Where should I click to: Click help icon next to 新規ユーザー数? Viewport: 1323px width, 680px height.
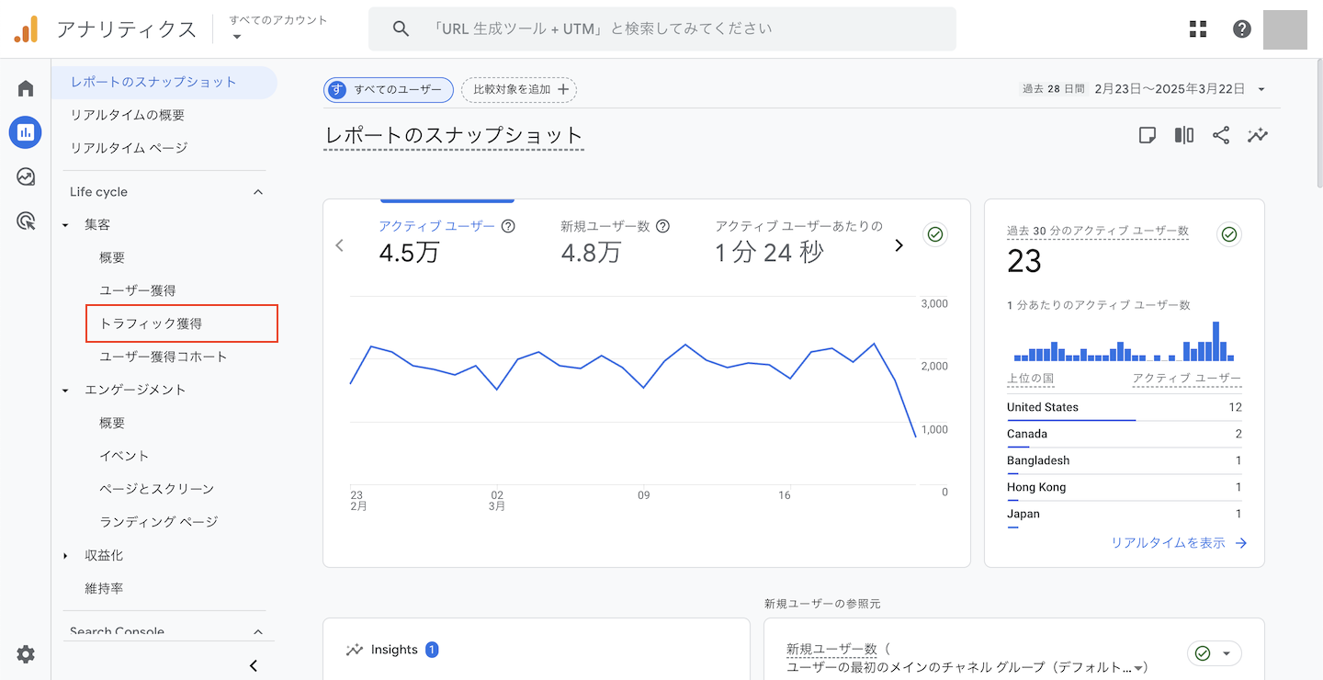coord(663,226)
